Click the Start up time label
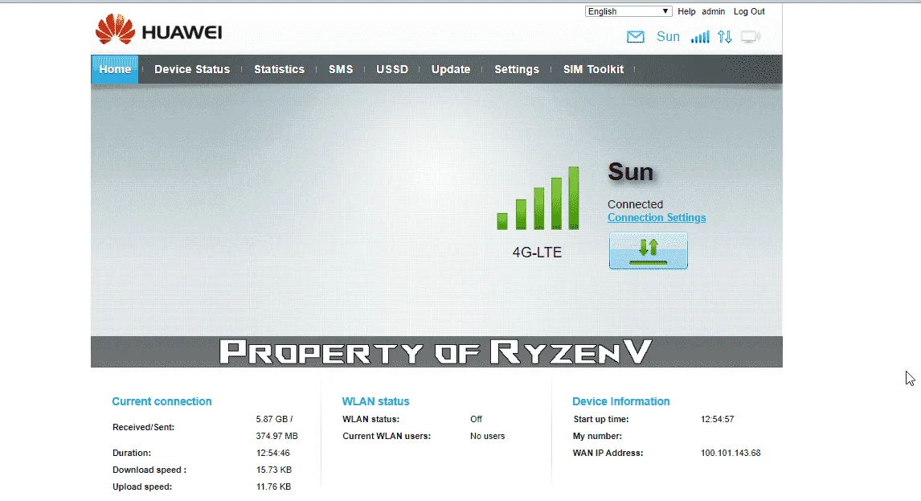The image size is (921, 501). (601, 419)
